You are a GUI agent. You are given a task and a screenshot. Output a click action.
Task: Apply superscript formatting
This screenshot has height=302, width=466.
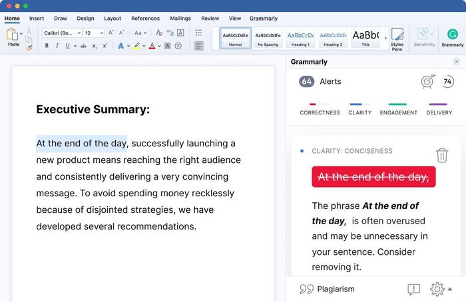click(105, 46)
